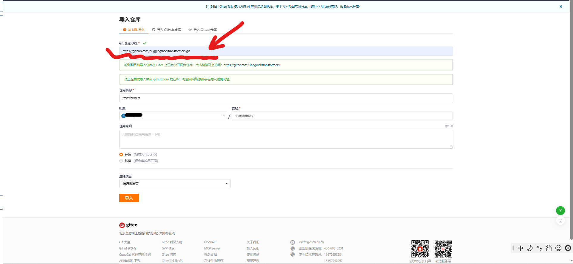Click the IME moon half-width icon
This screenshot has width=573, height=264.
[530, 248]
